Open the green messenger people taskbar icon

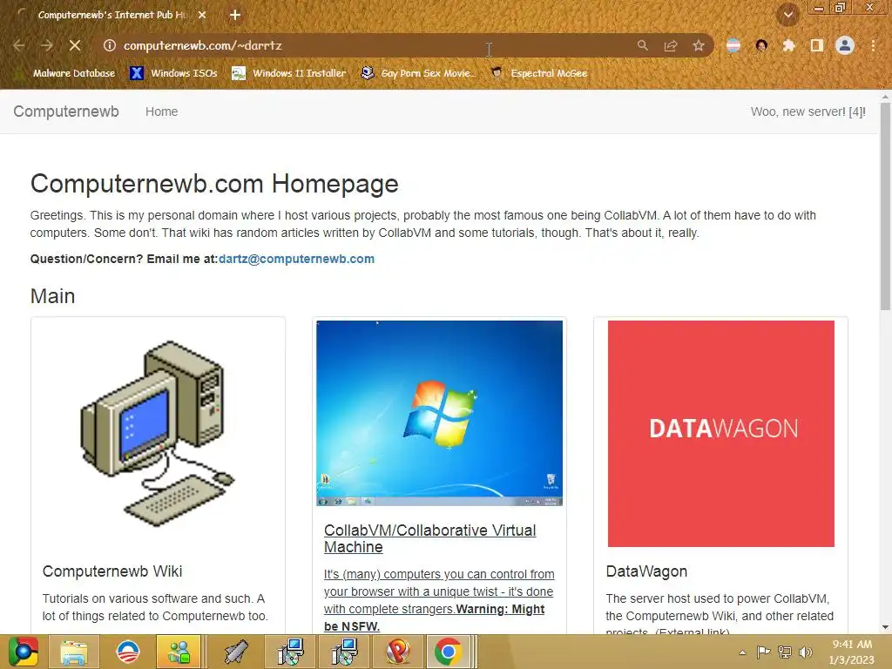179,652
